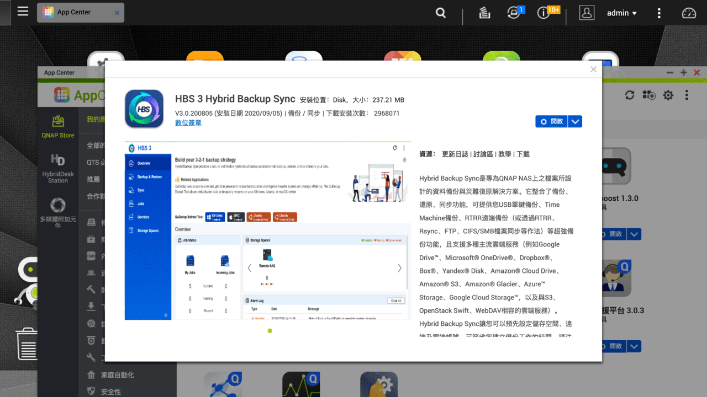Screen dimensions: 707x397
Task: Open App Center settings gear icon
Action: click(x=668, y=95)
